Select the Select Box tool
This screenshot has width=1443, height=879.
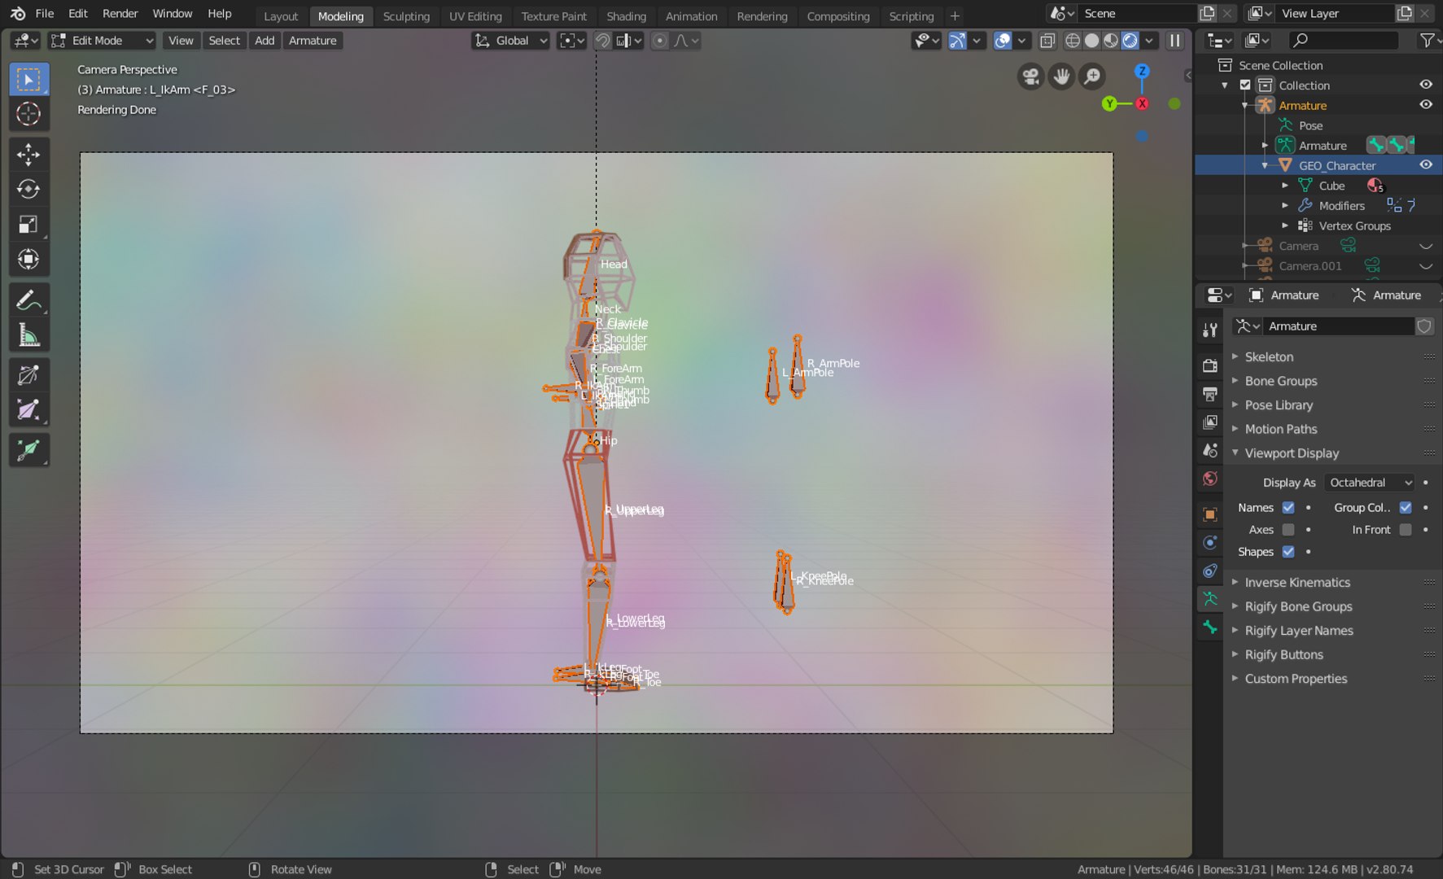click(x=28, y=80)
